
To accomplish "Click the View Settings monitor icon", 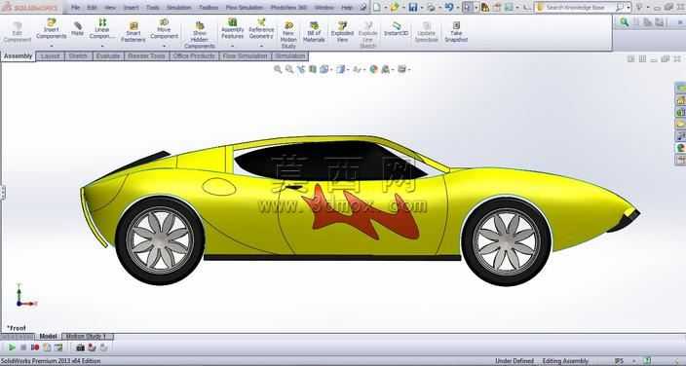I will (401, 69).
